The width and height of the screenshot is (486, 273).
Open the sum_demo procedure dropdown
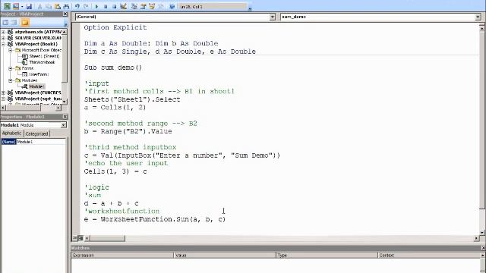coord(478,17)
